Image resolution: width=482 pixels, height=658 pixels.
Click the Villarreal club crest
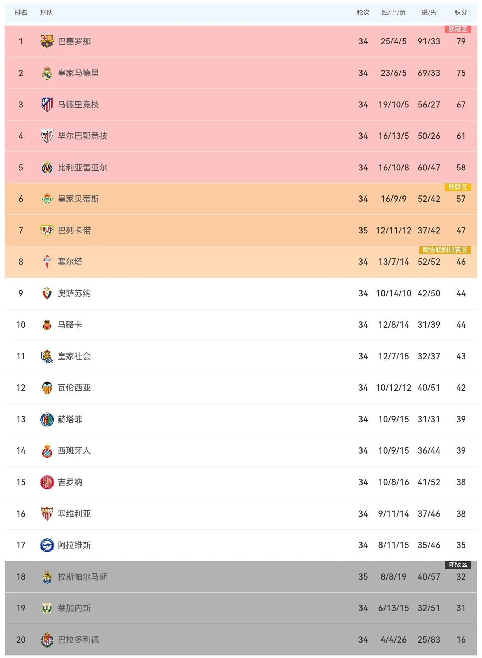tap(47, 168)
